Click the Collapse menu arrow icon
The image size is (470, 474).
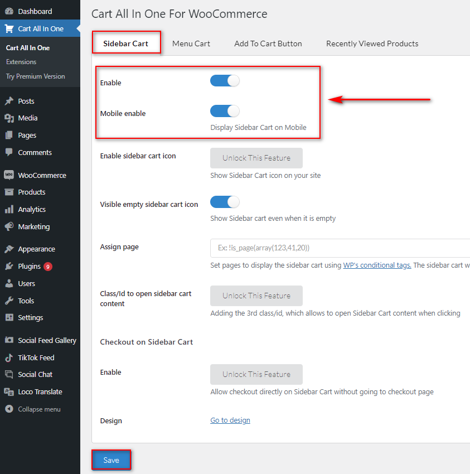tap(9, 409)
